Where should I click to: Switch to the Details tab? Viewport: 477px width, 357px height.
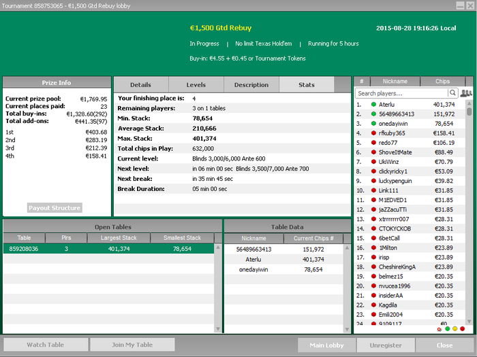pos(140,85)
